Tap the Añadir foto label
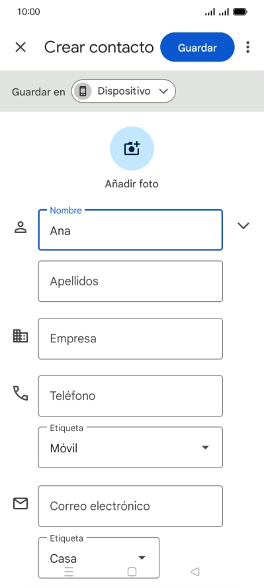The width and height of the screenshot is (264, 588). (132, 184)
